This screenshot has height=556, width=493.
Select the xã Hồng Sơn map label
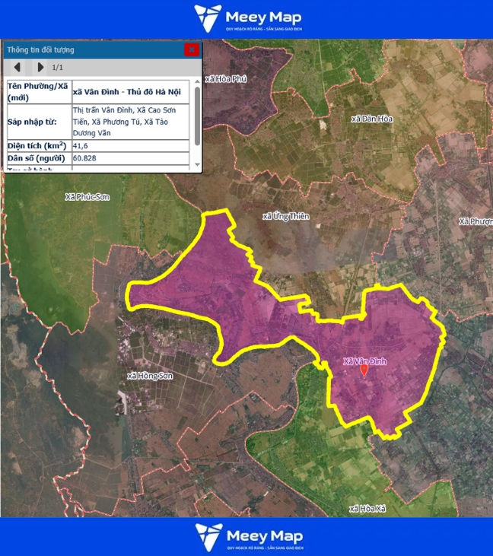pos(151,376)
